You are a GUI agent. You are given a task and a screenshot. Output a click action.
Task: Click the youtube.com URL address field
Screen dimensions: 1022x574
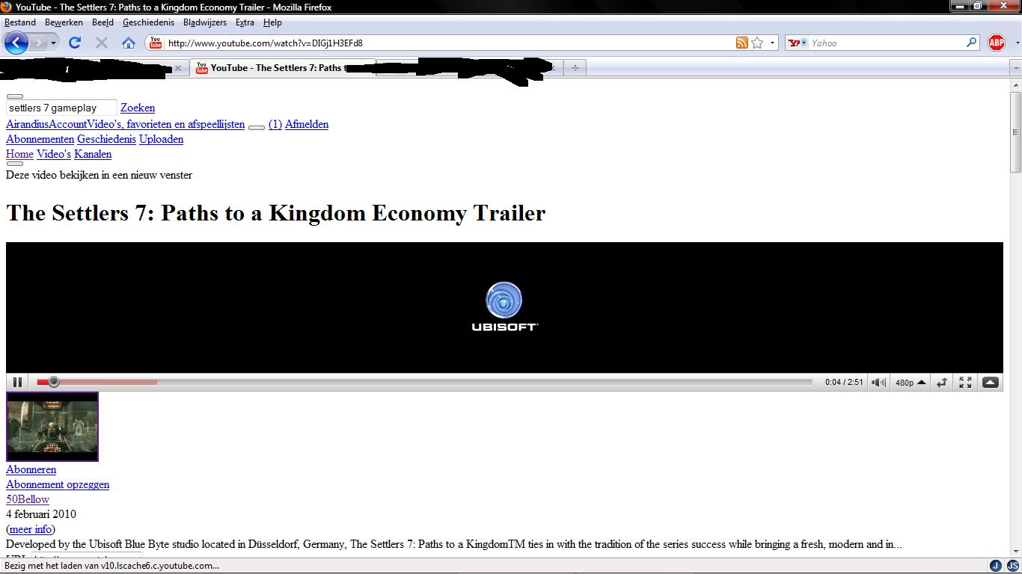click(x=449, y=43)
